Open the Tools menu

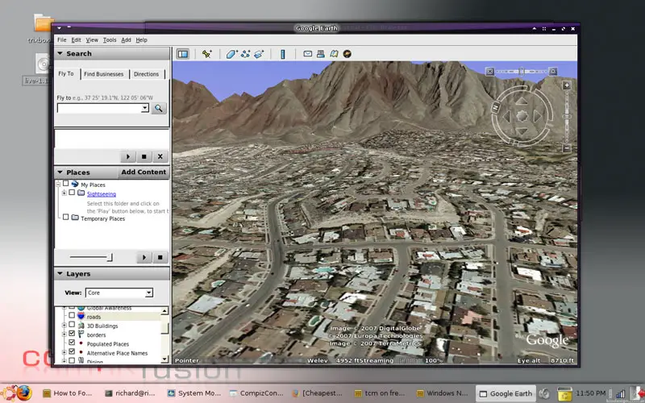pyautogui.click(x=110, y=39)
